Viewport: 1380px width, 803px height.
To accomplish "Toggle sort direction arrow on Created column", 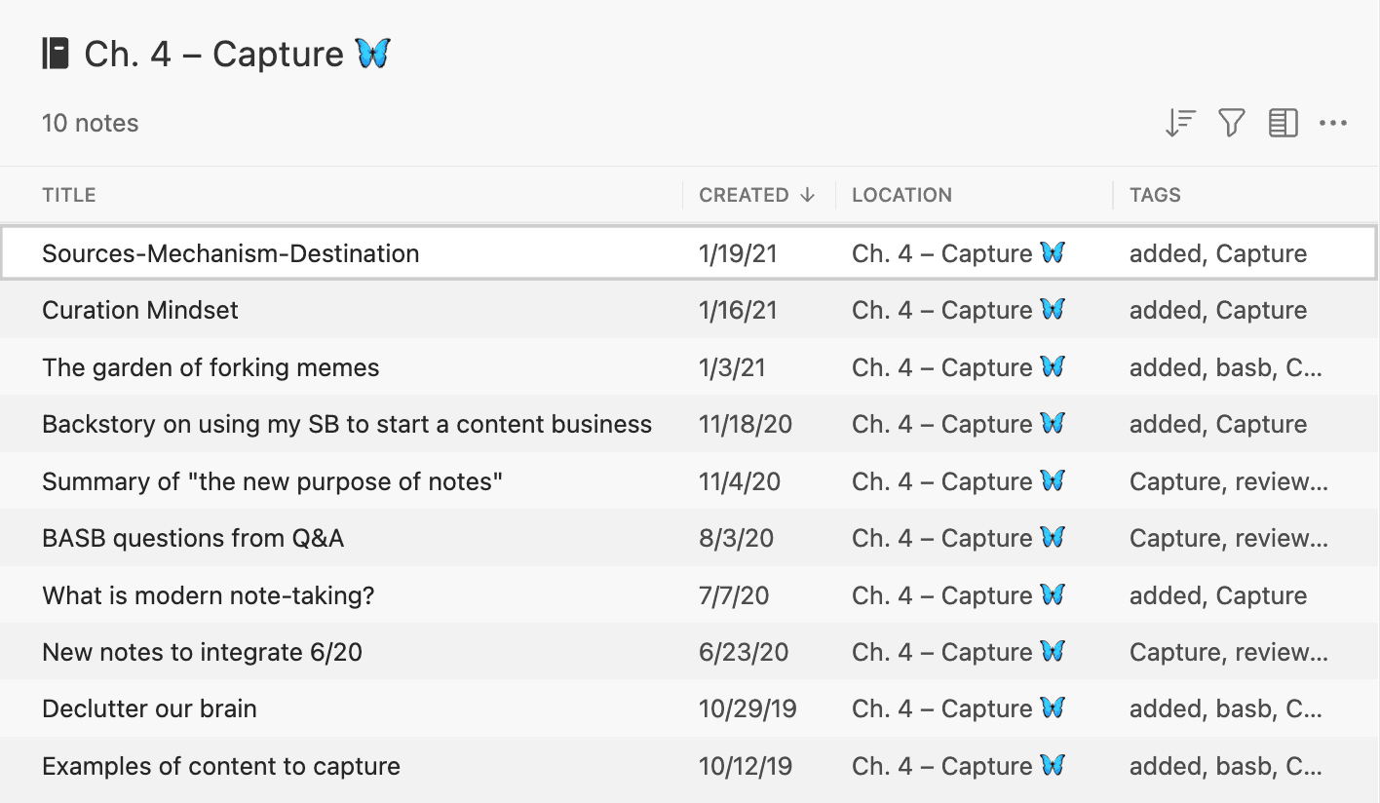I will [x=807, y=195].
